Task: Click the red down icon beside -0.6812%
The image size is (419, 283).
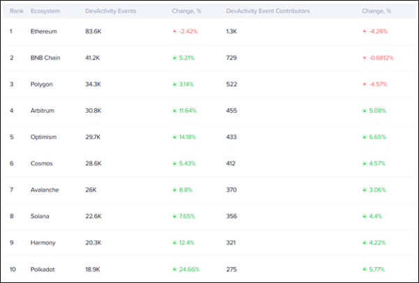Action: tap(365, 58)
